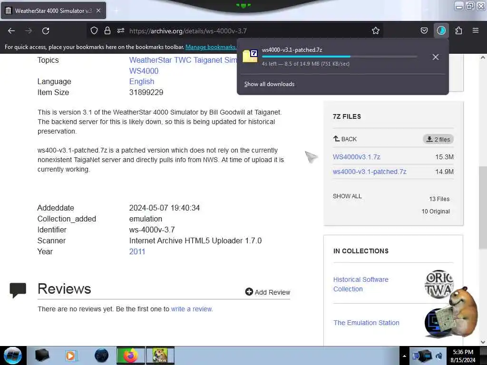Show hidden system tray icons
Image resolution: width=487 pixels, height=365 pixels.
(404, 356)
